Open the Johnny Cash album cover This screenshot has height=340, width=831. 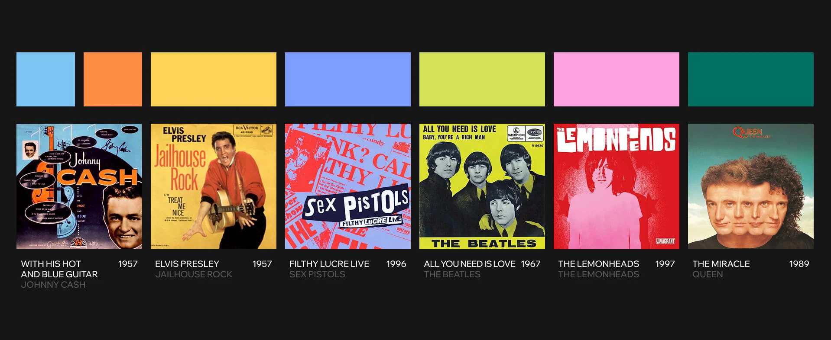point(79,186)
